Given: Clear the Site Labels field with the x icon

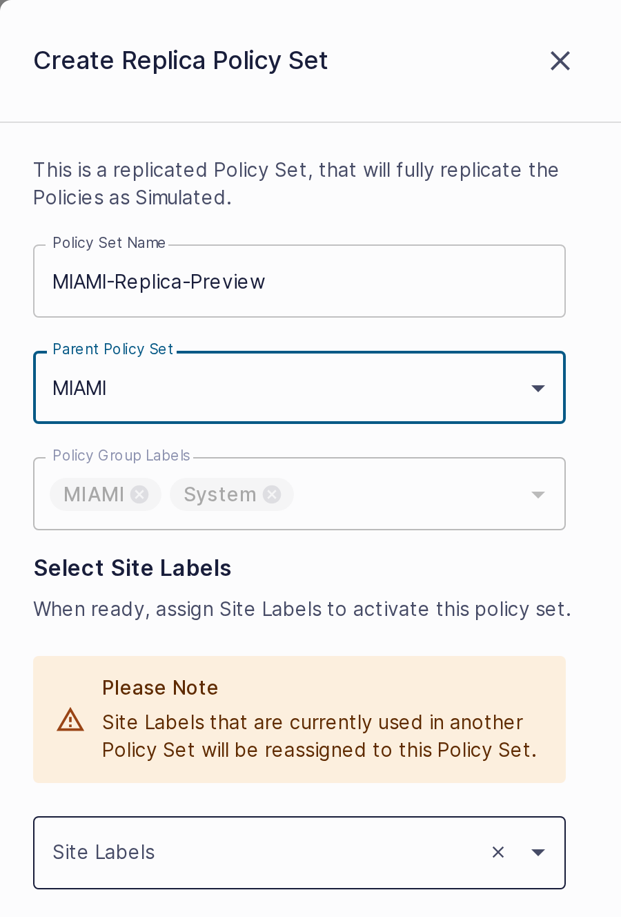Looking at the screenshot, I should [x=498, y=852].
